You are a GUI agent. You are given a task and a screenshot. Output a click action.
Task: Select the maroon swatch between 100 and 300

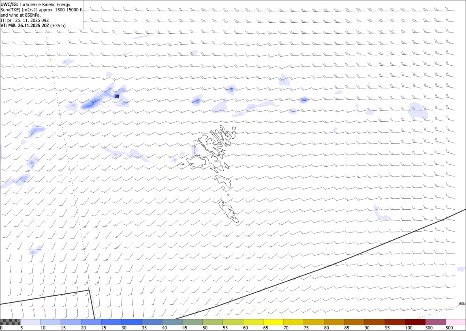[415, 322]
